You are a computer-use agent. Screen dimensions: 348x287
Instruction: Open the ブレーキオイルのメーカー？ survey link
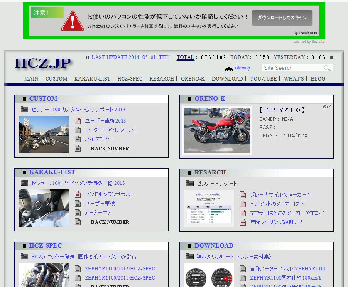pos(280,195)
